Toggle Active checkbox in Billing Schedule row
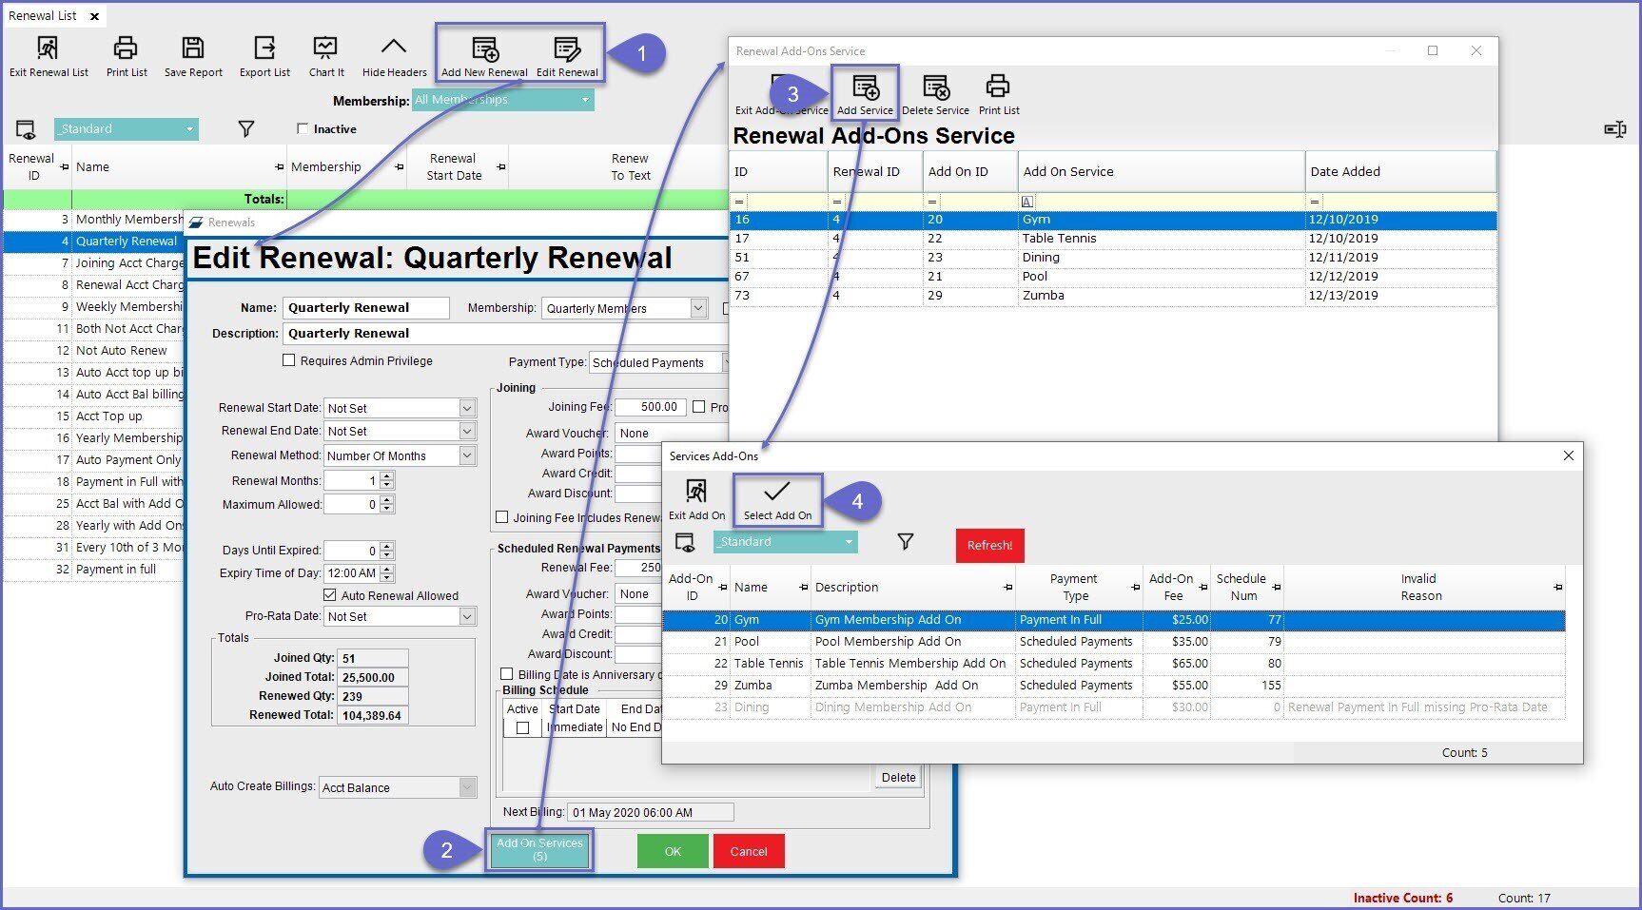 (522, 727)
